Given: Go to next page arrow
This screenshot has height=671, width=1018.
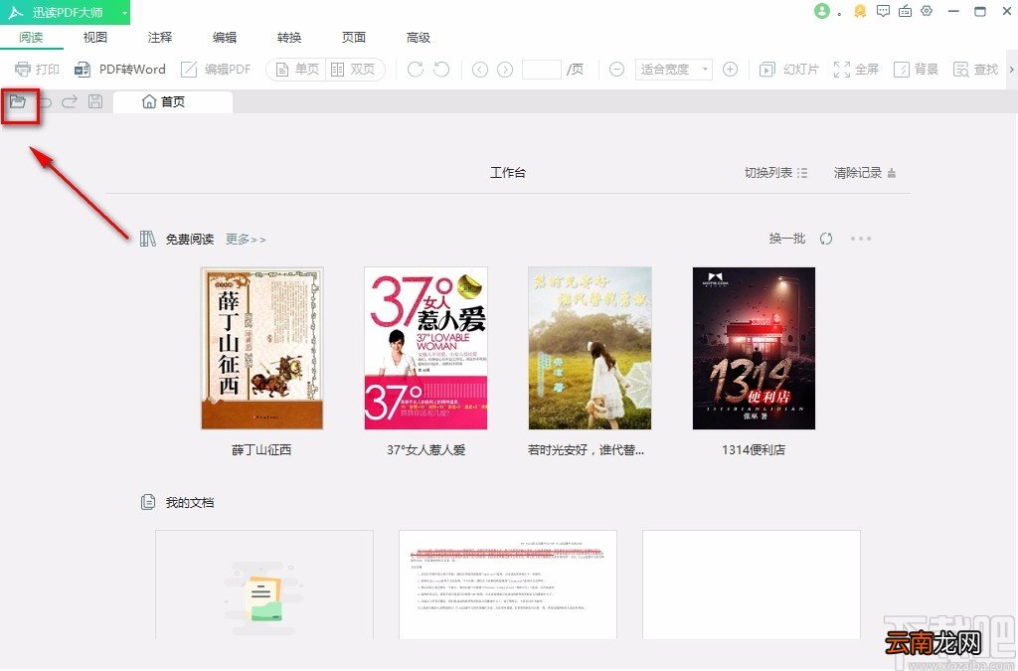Looking at the screenshot, I should pos(505,69).
